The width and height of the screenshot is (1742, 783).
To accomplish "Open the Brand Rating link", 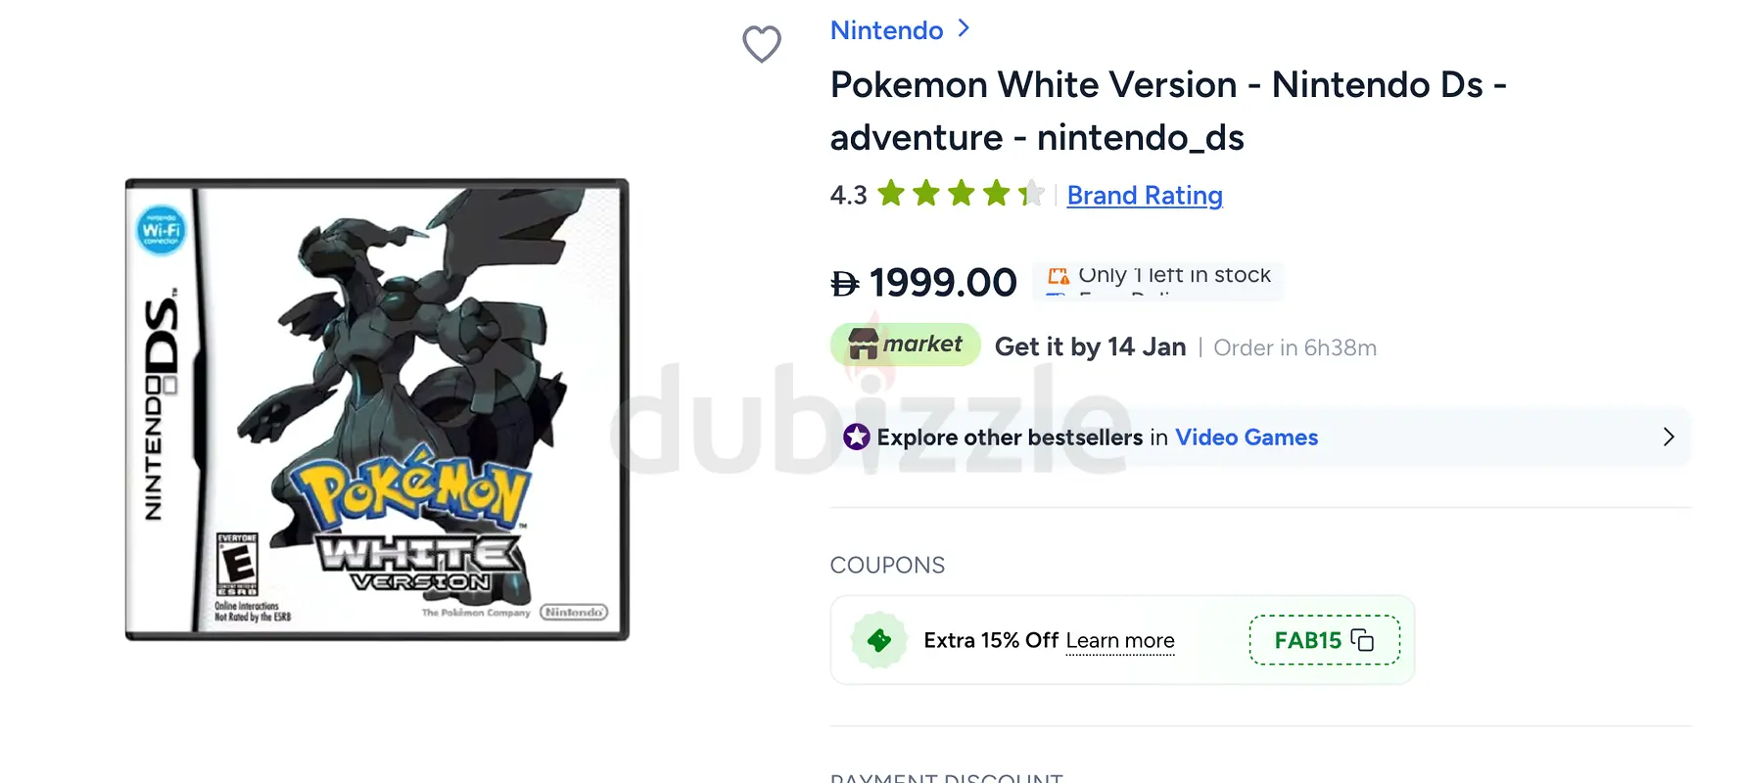I will (1145, 196).
